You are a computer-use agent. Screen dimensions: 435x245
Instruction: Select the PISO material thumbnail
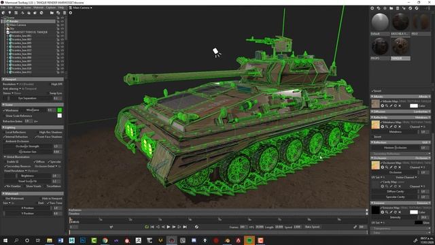tap(421, 22)
